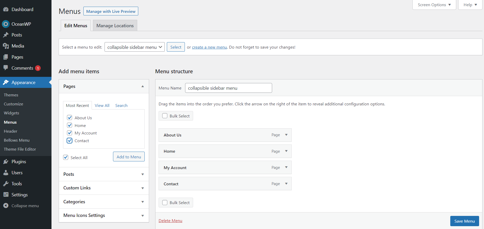
Task: Enable the bottom Bulk Select checkbox
Action: point(165,203)
